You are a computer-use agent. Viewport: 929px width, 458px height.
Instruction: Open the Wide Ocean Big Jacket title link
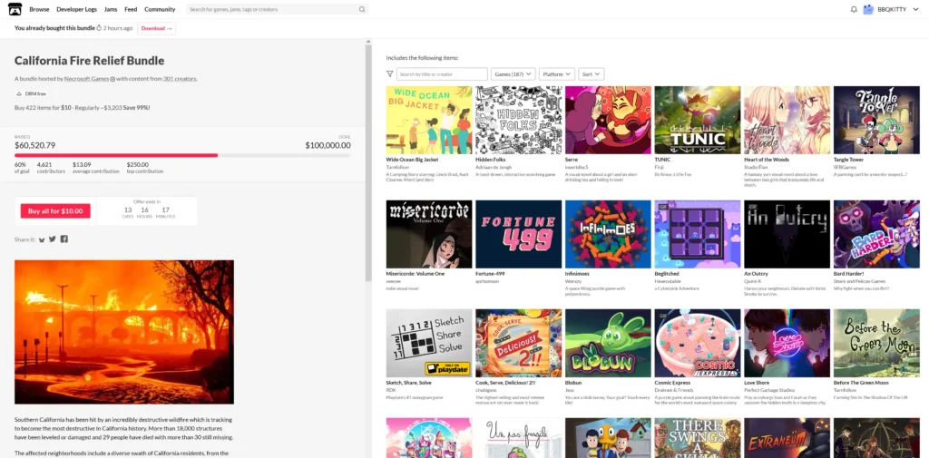[x=413, y=160]
